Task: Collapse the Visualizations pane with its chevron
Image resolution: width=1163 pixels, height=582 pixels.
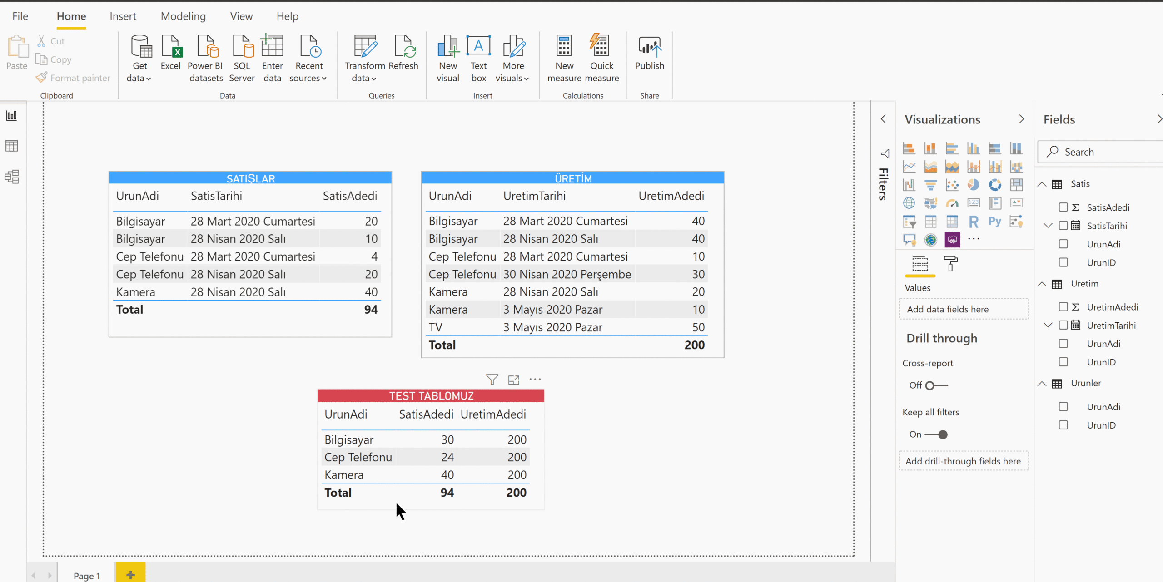Action: pyautogui.click(x=1022, y=119)
